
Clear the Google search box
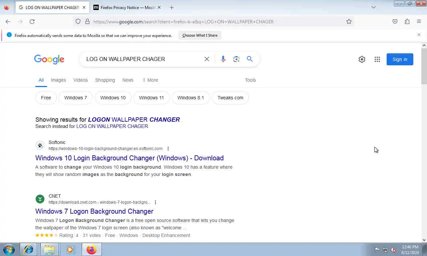pyautogui.click(x=207, y=59)
